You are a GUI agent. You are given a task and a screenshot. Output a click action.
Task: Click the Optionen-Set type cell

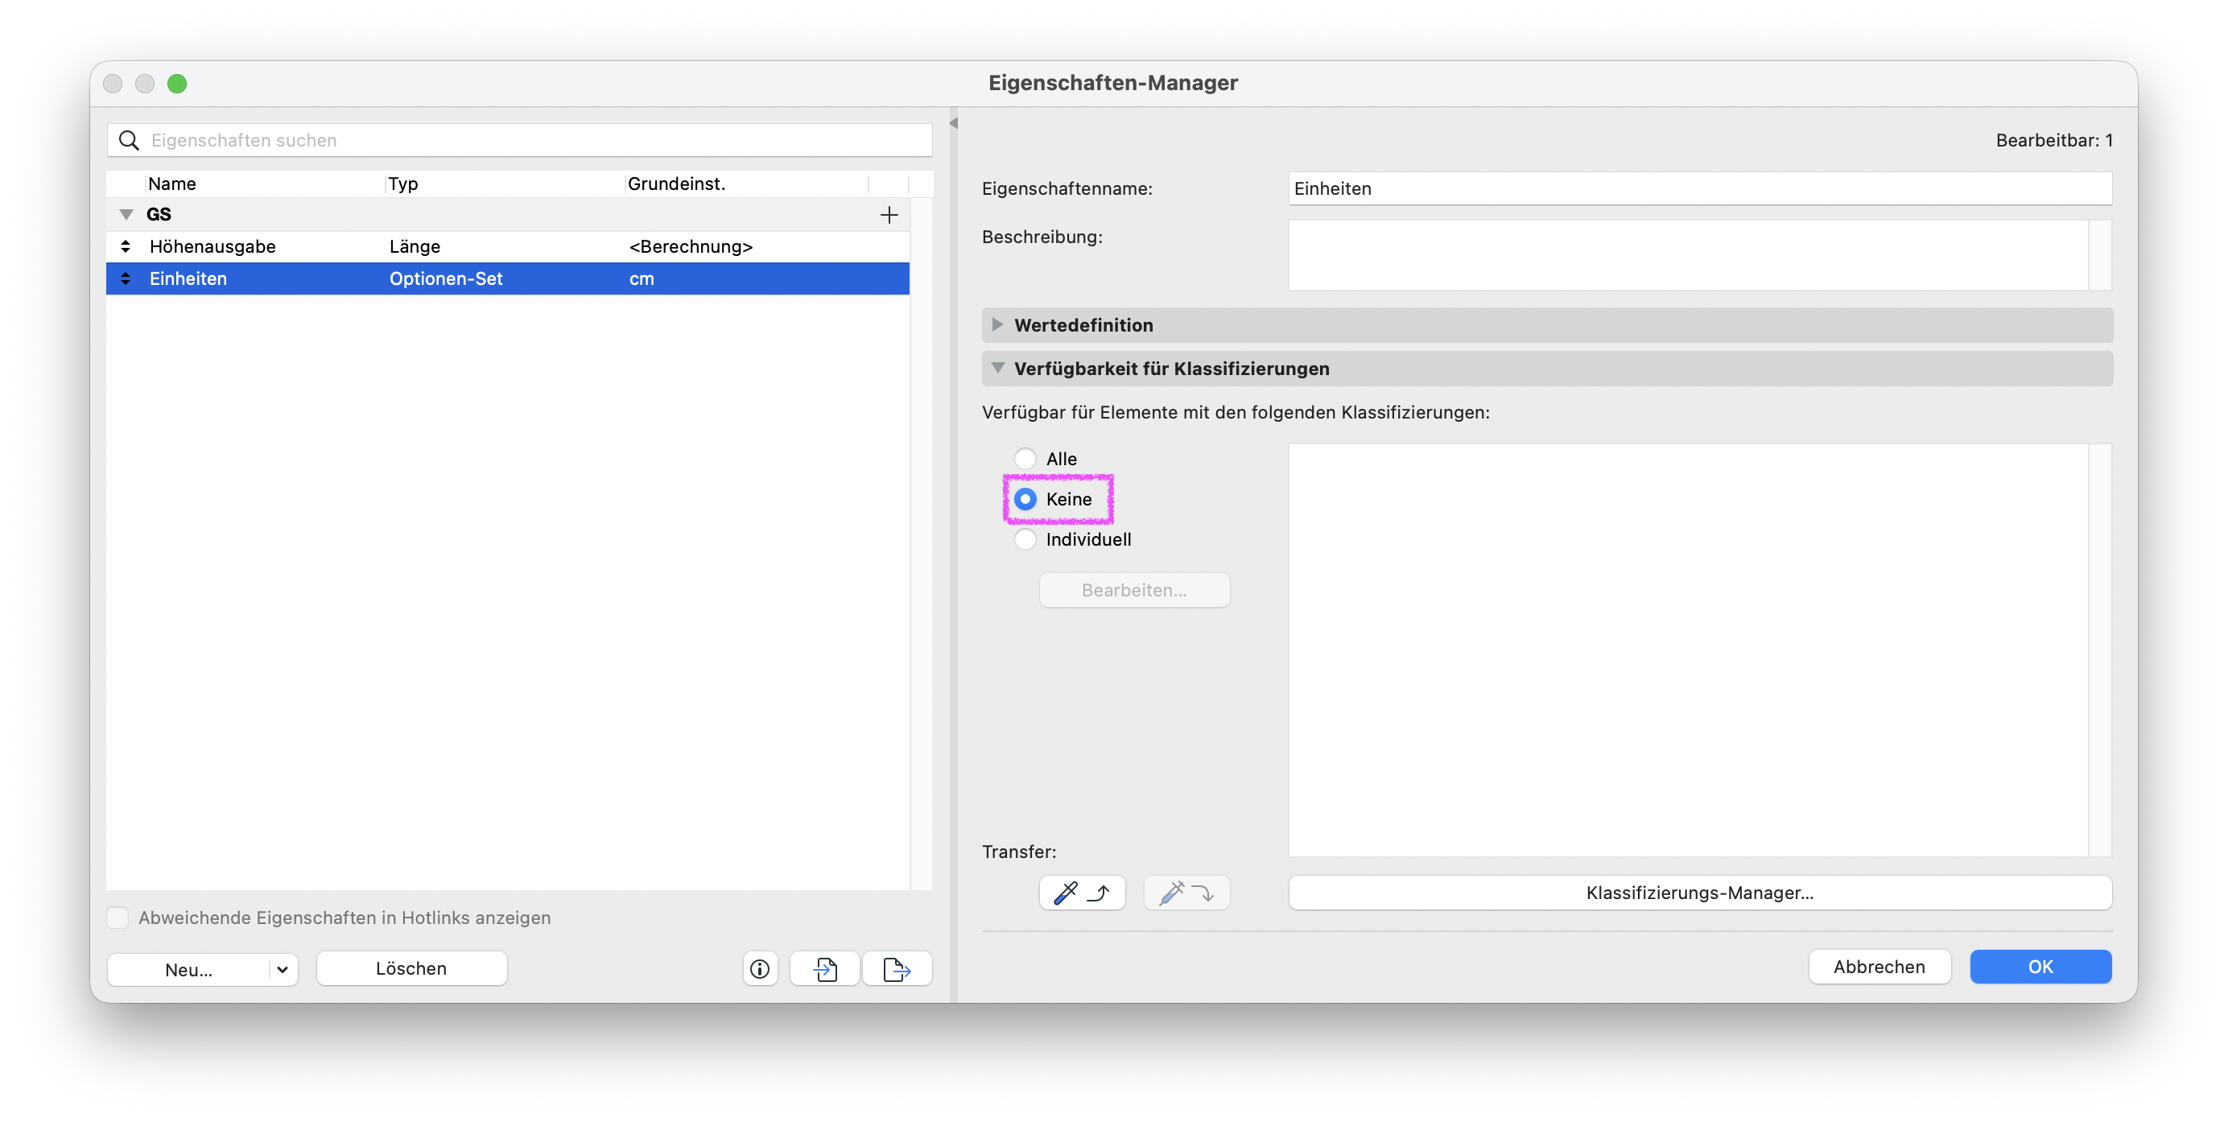coord(445,278)
